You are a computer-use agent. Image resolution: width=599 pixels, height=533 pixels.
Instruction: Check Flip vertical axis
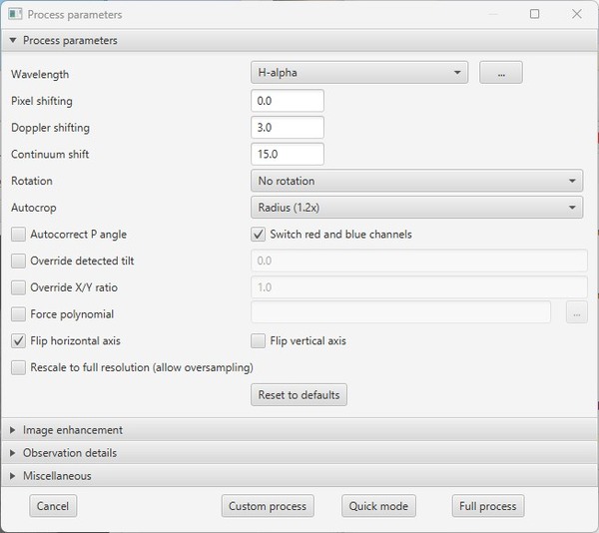[259, 341]
